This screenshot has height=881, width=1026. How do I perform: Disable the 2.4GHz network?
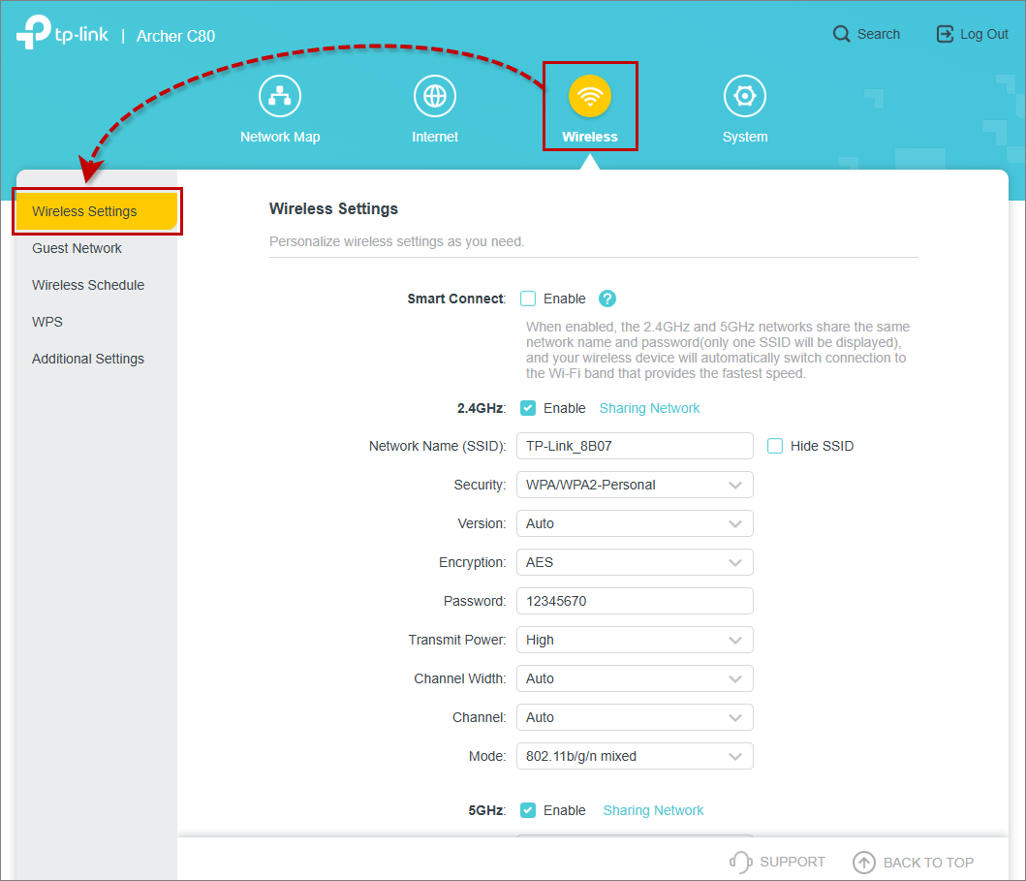tap(528, 408)
